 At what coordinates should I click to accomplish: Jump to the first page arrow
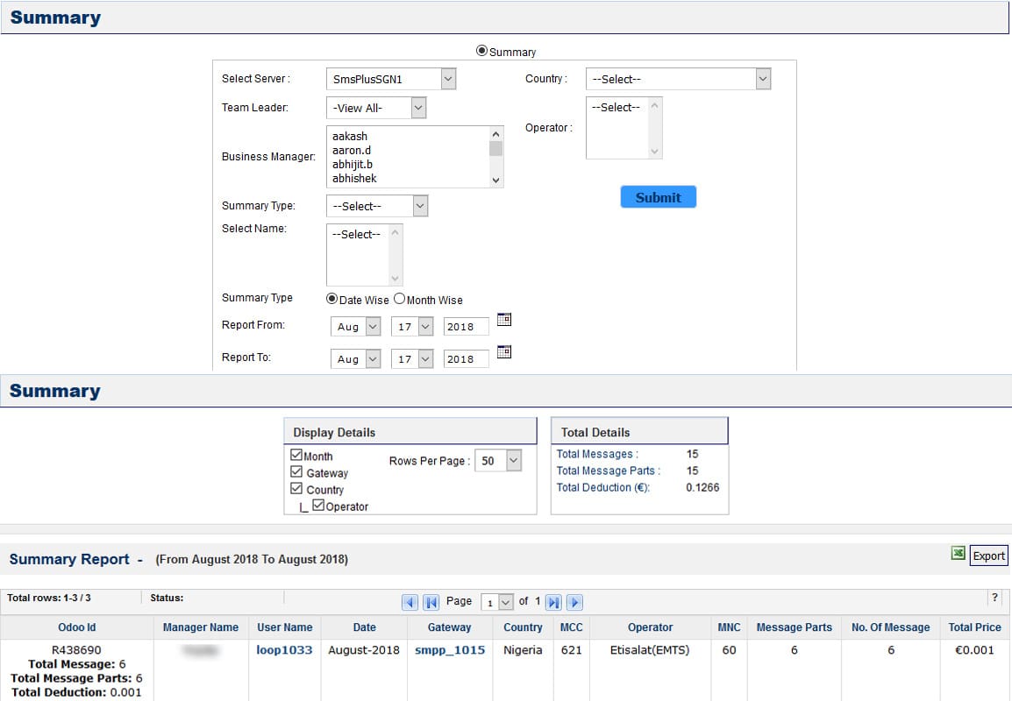431,602
